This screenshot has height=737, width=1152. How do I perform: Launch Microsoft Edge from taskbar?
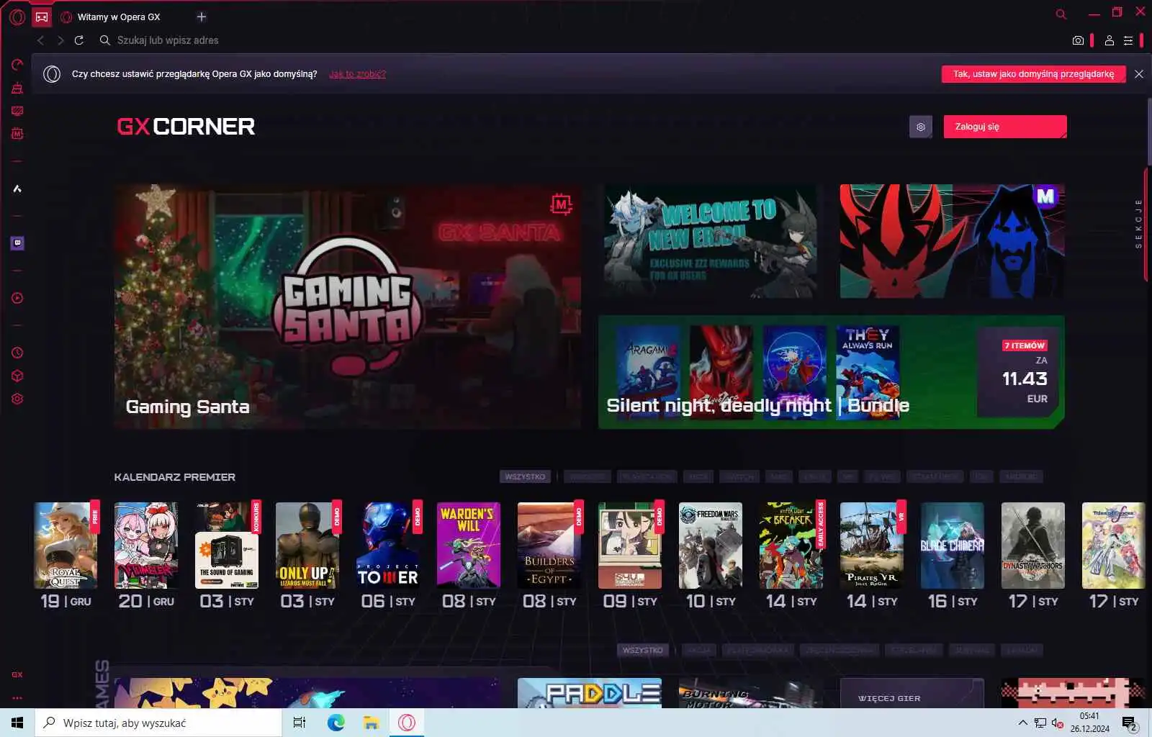click(336, 723)
